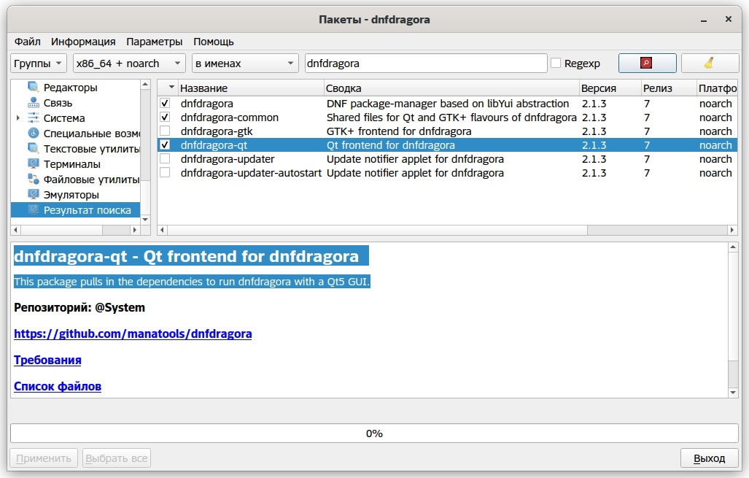Click the Система category icon
Viewport: 749px width, 478px height.
tap(33, 117)
